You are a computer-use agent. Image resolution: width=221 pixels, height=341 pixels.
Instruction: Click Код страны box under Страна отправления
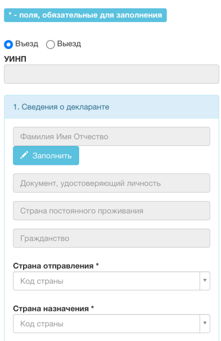pyautogui.click(x=106, y=281)
